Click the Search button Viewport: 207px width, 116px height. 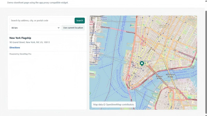[80, 21]
